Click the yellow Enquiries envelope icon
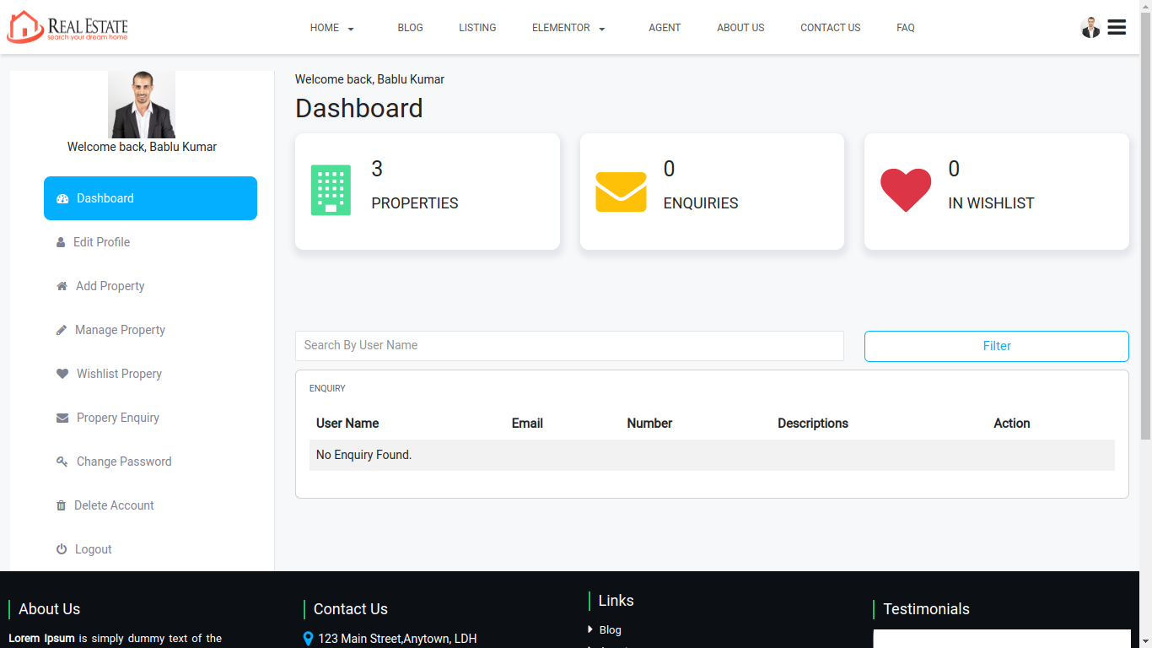Viewport: 1152px width, 648px height. coord(621,192)
